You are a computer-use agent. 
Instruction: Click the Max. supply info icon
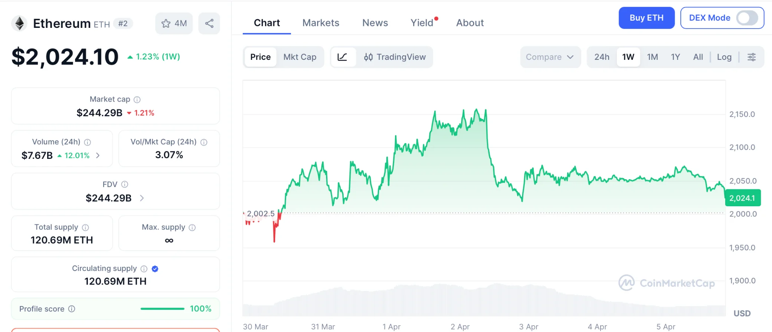192,227
